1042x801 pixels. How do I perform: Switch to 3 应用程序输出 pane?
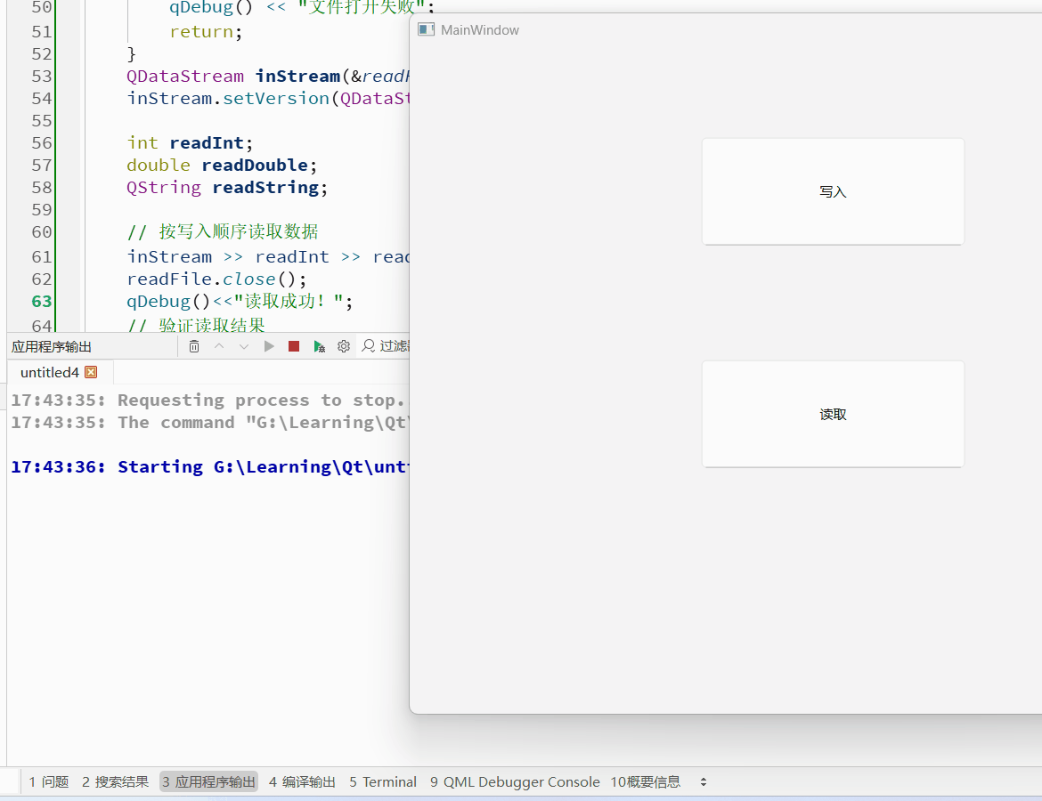208,781
